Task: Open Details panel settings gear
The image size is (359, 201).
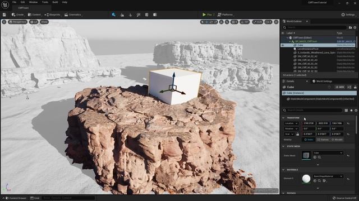Action: pyautogui.click(x=356, y=111)
